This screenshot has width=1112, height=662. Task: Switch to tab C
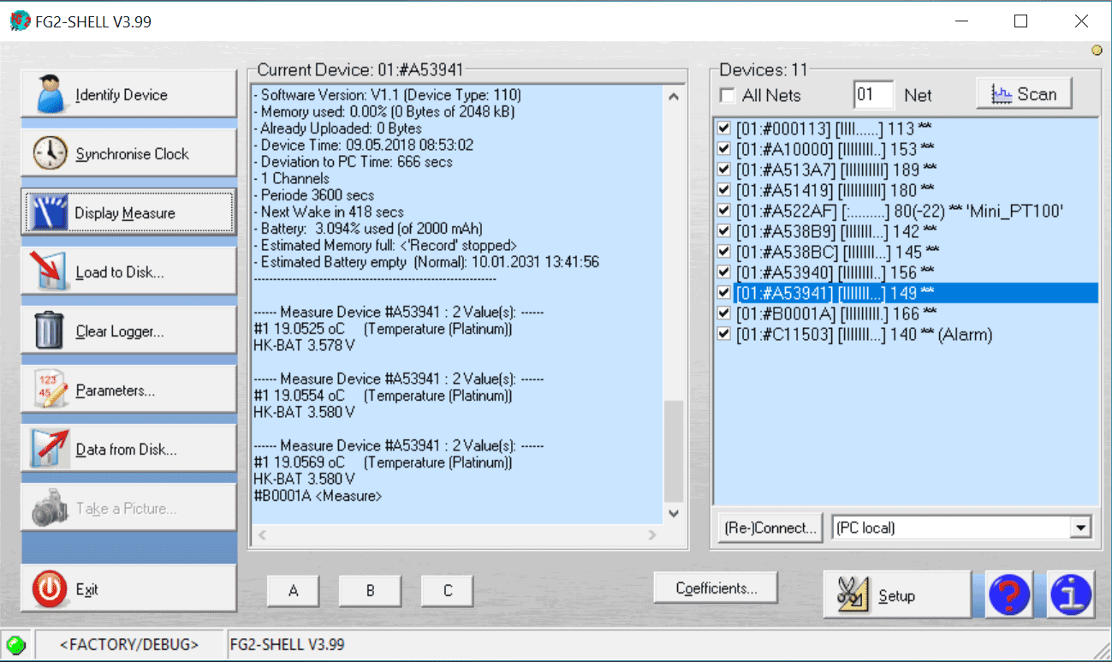(x=447, y=590)
